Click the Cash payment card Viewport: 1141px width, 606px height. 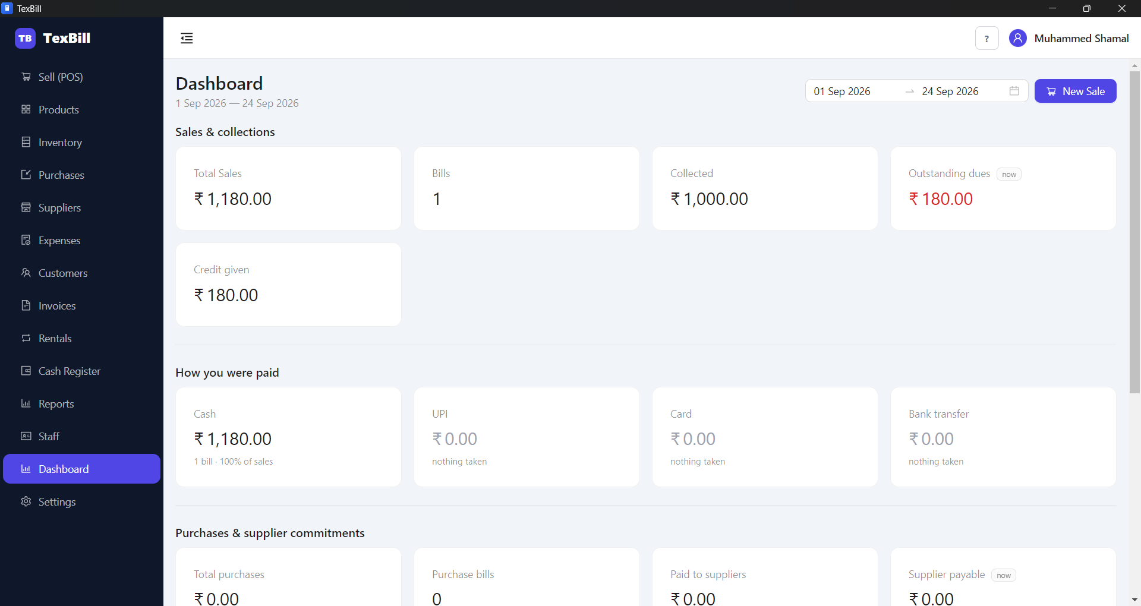(288, 437)
